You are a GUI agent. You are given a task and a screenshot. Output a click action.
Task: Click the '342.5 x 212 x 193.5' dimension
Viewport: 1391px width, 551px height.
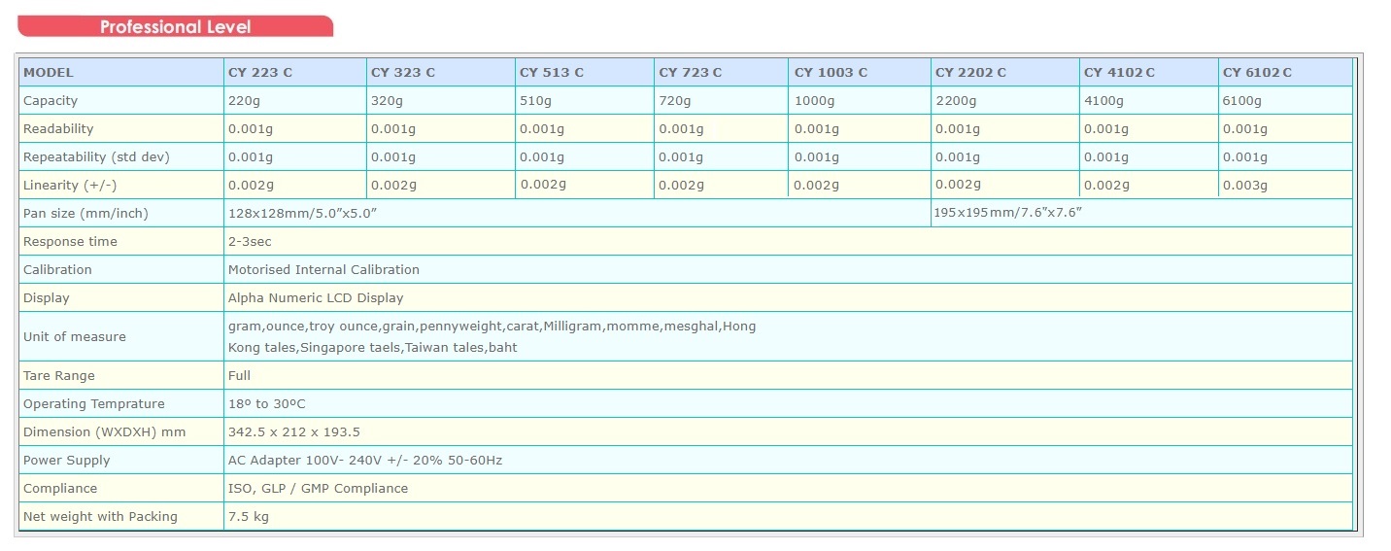pyautogui.click(x=294, y=432)
